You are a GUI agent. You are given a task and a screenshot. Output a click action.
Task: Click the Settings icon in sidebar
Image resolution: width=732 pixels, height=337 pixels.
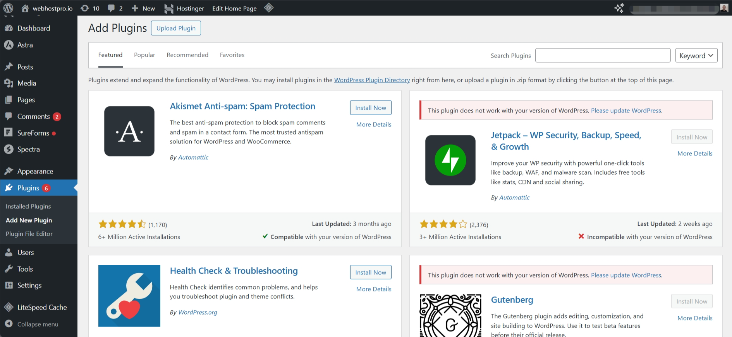coord(9,285)
